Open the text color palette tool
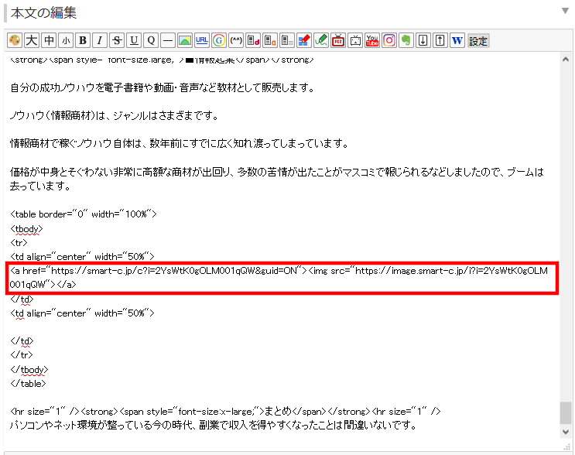575x455 pixels. pyautogui.click(x=15, y=40)
